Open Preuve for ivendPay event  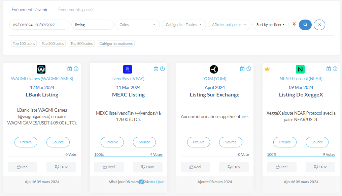point(112,142)
